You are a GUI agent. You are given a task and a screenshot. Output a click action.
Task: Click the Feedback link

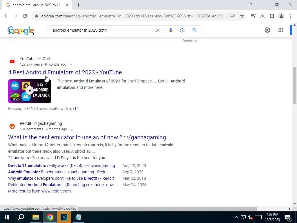click(x=190, y=41)
